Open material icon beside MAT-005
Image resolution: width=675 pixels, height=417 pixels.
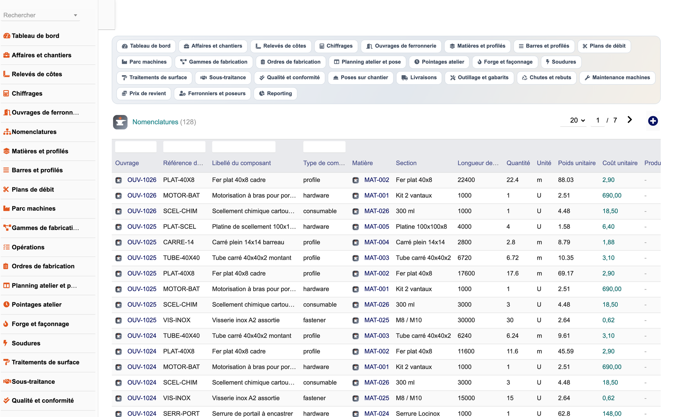(356, 227)
